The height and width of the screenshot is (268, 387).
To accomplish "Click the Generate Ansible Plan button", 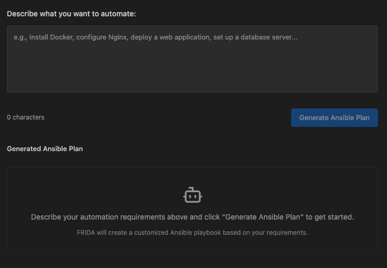I will coord(334,118).
